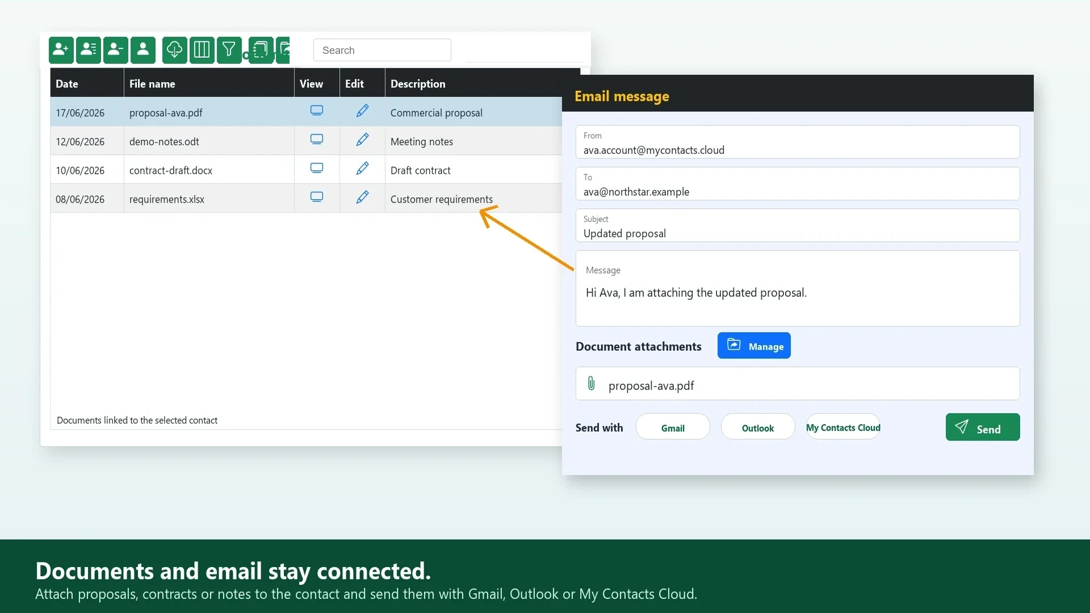Click the documents stack icon
This screenshot has height=613, width=1090.
click(261, 50)
